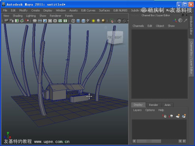Open the Layers menu in Layer Editor
The image size is (195, 146).
tap(137, 110)
